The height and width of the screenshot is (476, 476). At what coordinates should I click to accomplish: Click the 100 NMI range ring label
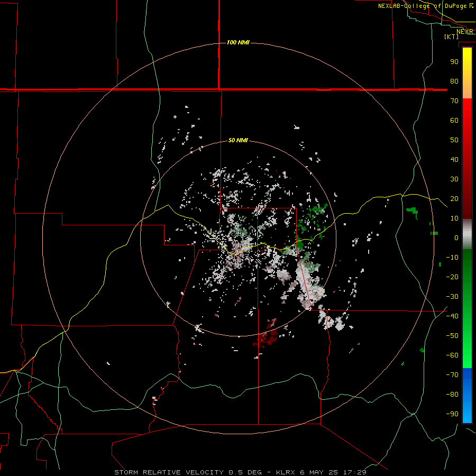pos(238,42)
